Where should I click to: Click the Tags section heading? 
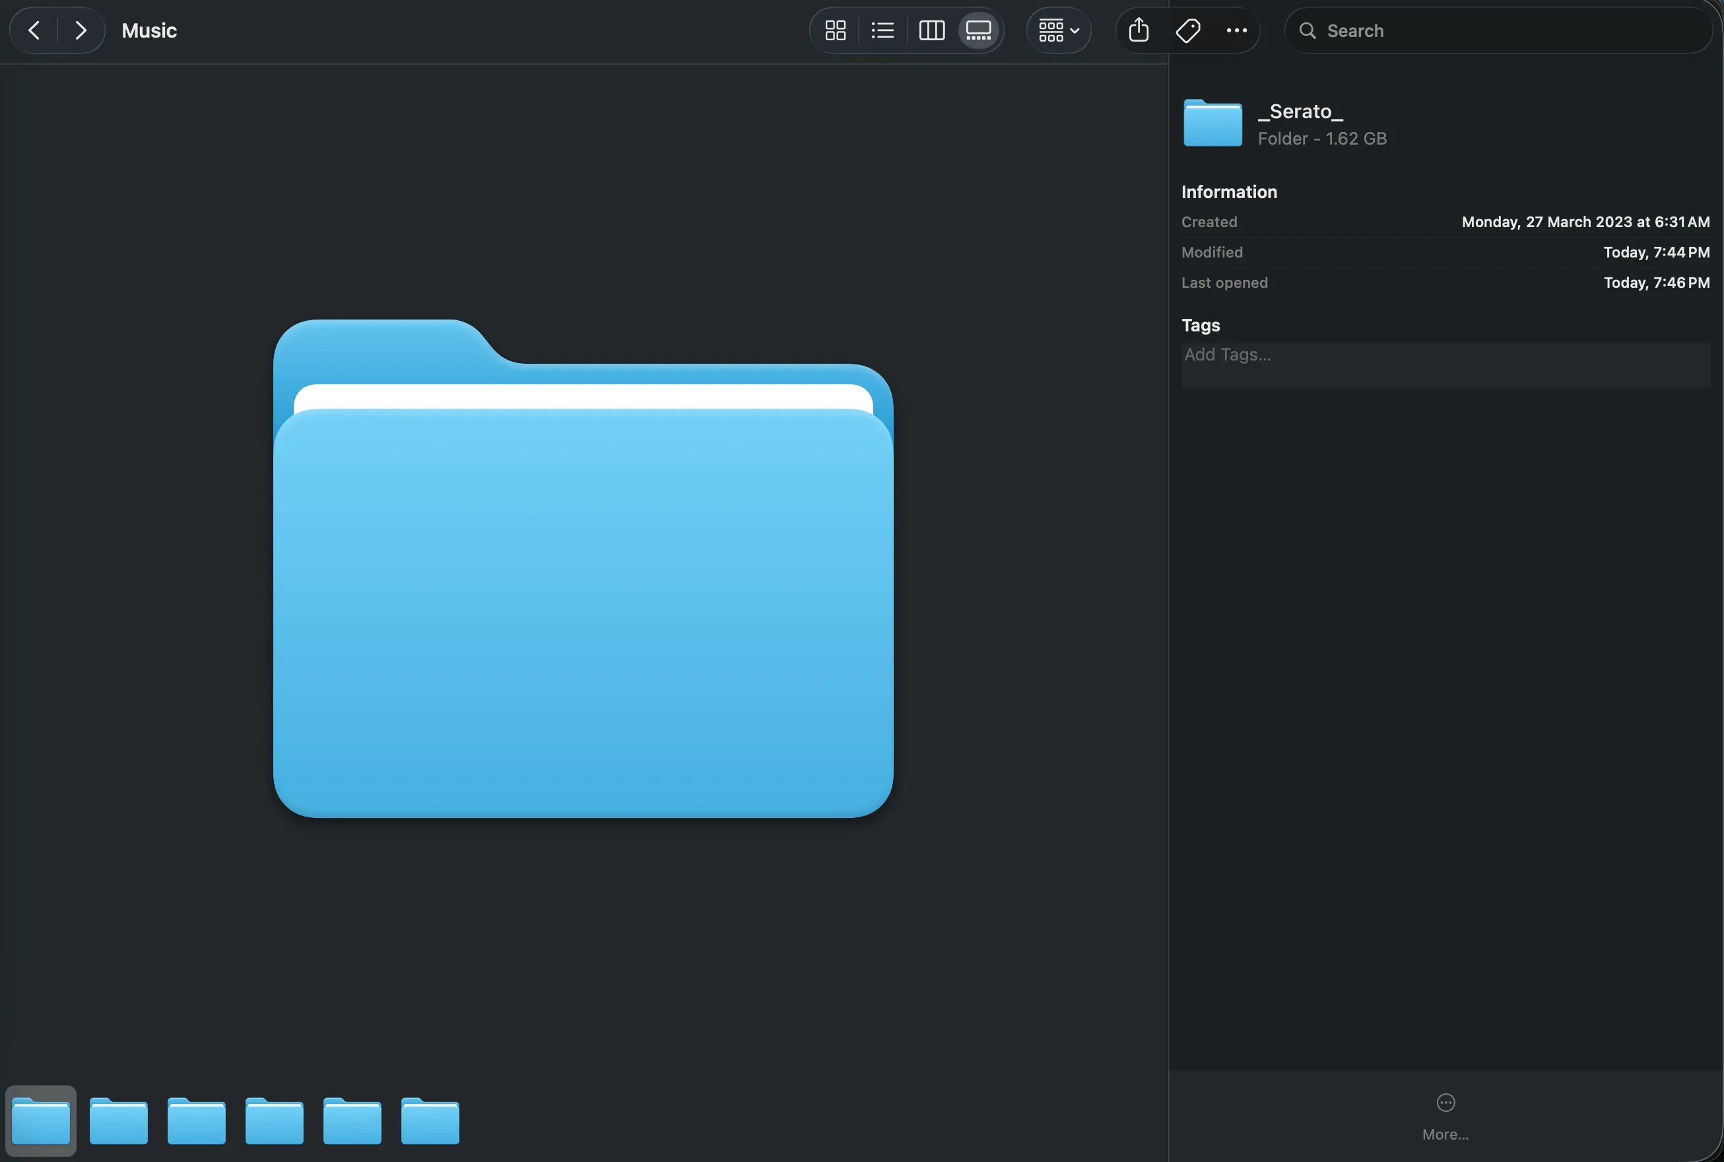click(1200, 325)
